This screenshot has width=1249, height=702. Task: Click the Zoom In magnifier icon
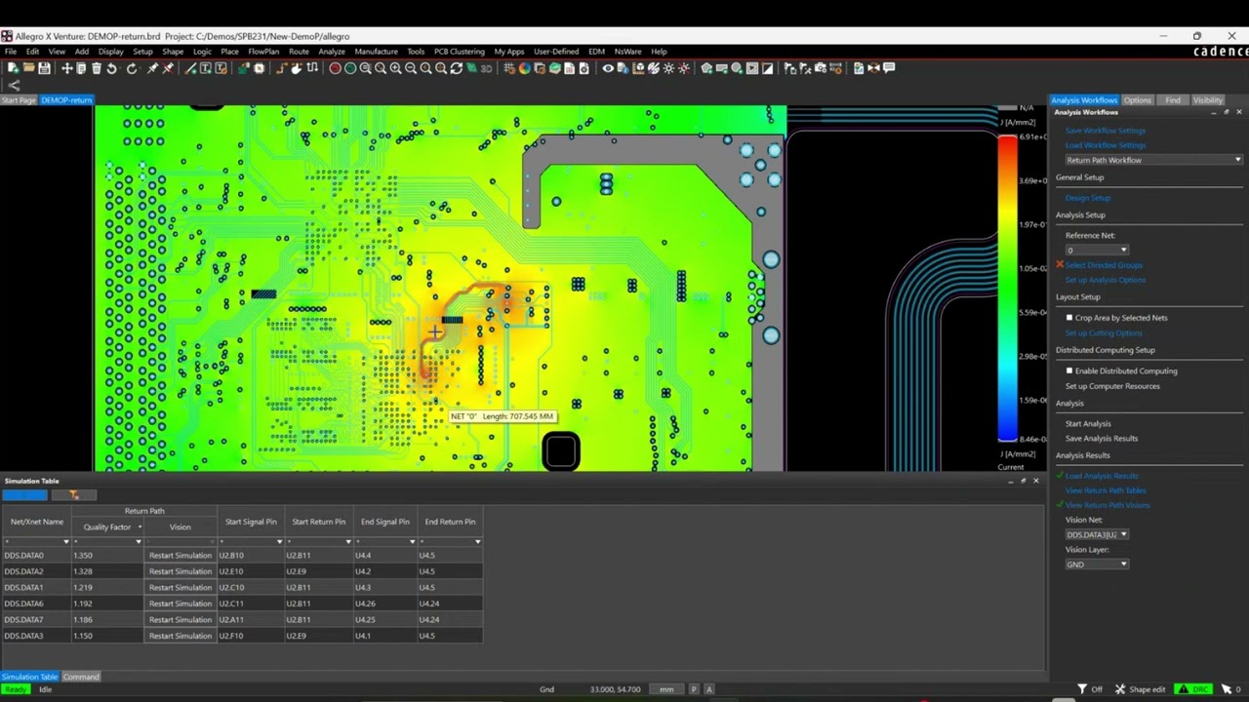[395, 68]
